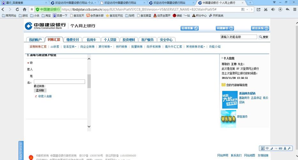The width and height of the screenshot is (298, 160).
Task: Click the 搜索 search button
Action: coord(264,37)
